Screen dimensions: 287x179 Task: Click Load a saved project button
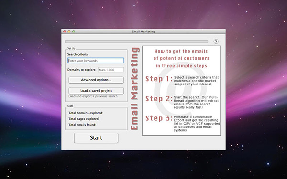96,91
